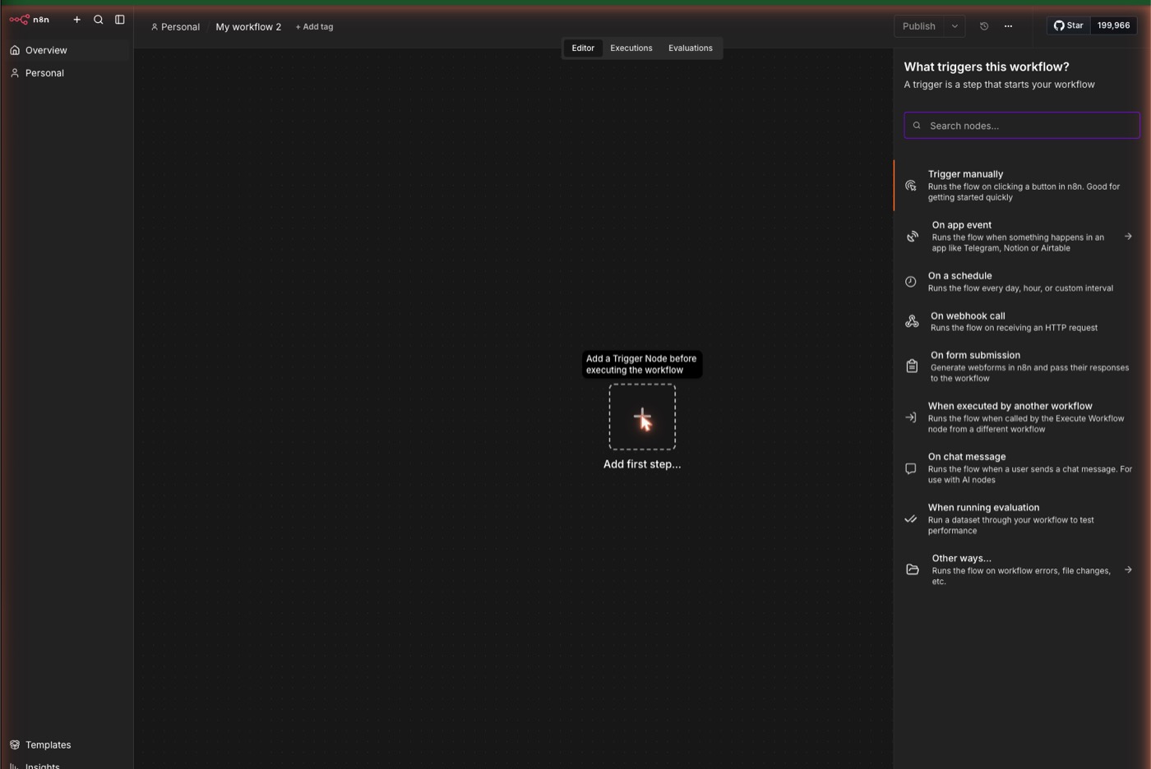This screenshot has height=769, width=1151.
Task: Click the Search nodes input field
Action: tap(1022, 126)
